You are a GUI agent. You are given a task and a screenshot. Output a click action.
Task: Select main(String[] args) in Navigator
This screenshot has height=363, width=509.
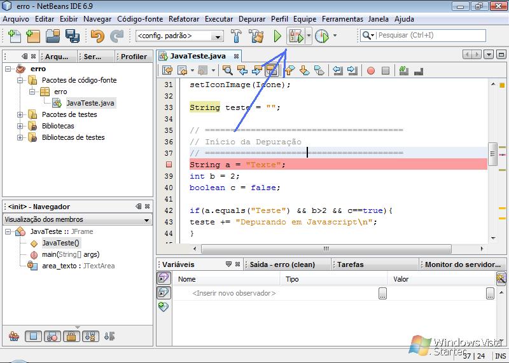tap(71, 254)
